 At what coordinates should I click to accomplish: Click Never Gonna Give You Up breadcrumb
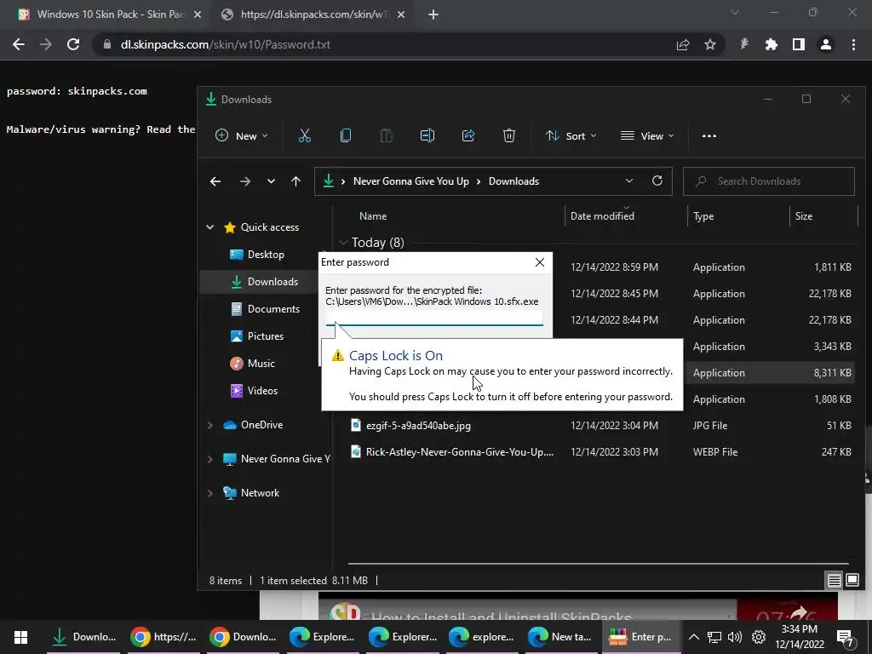(x=411, y=181)
